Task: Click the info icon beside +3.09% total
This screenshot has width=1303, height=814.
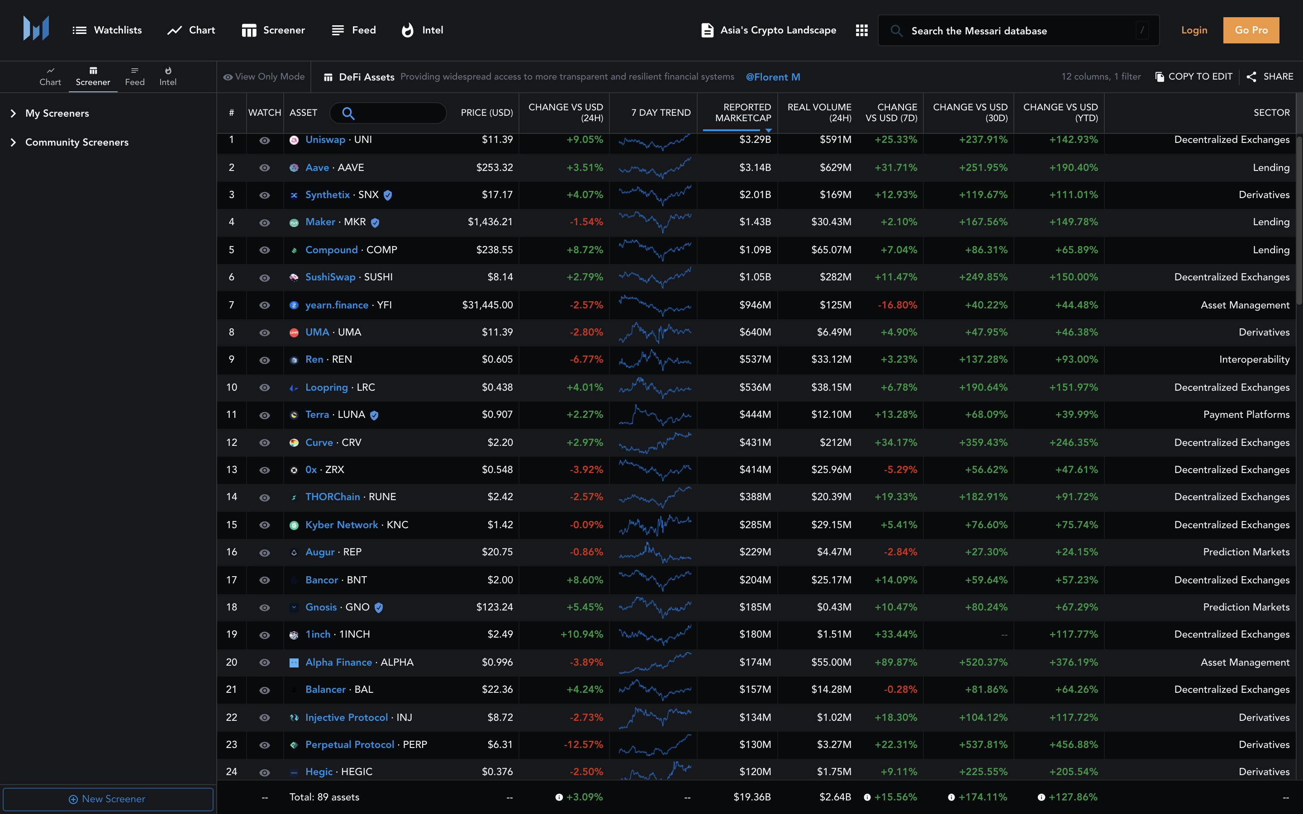Action: [x=559, y=797]
